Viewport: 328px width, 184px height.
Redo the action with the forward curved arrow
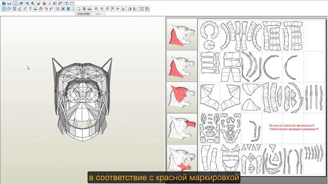coord(51,9)
